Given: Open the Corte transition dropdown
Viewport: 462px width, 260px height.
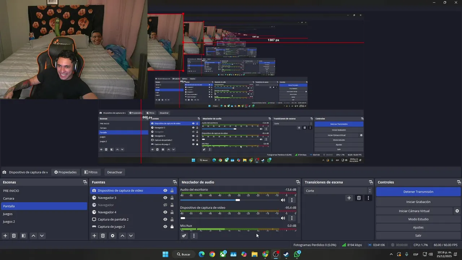Looking at the screenshot, I should click(338, 191).
